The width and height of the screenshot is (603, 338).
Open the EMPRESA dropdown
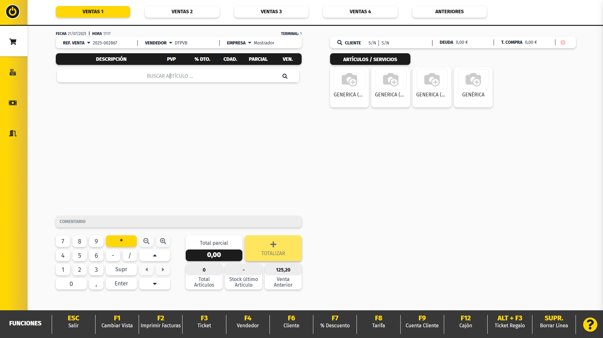(x=249, y=43)
